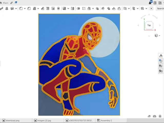The image size is (164, 123).
Task: Click the Spider-Man sketch image in viewport
Action: click(x=79, y=65)
